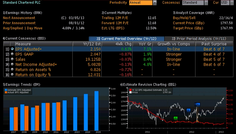The height and width of the screenshot is (134, 236).
Task: Click the 19.125B sales estimate value
Action: pyautogui.click(x=93, y=59)
